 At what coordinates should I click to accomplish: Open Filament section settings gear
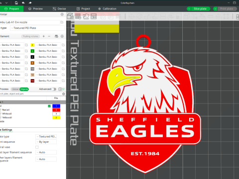click(x=62, y=36)
